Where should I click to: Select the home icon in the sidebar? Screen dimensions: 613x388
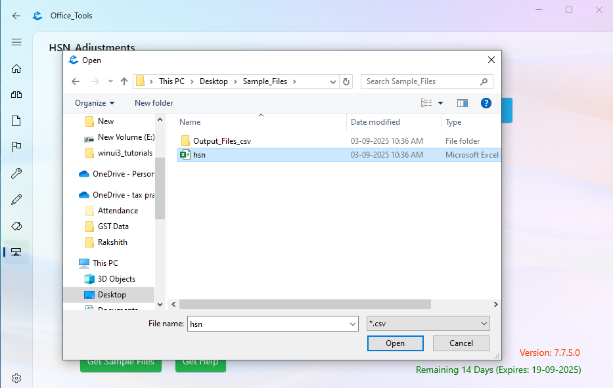16,68
